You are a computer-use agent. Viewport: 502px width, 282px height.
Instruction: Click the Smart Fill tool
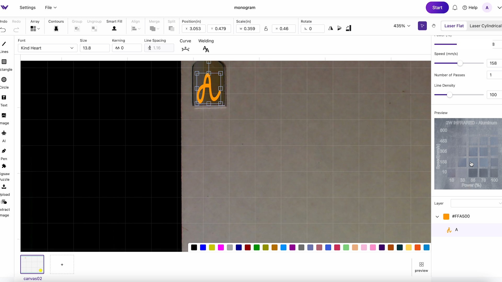114,28
